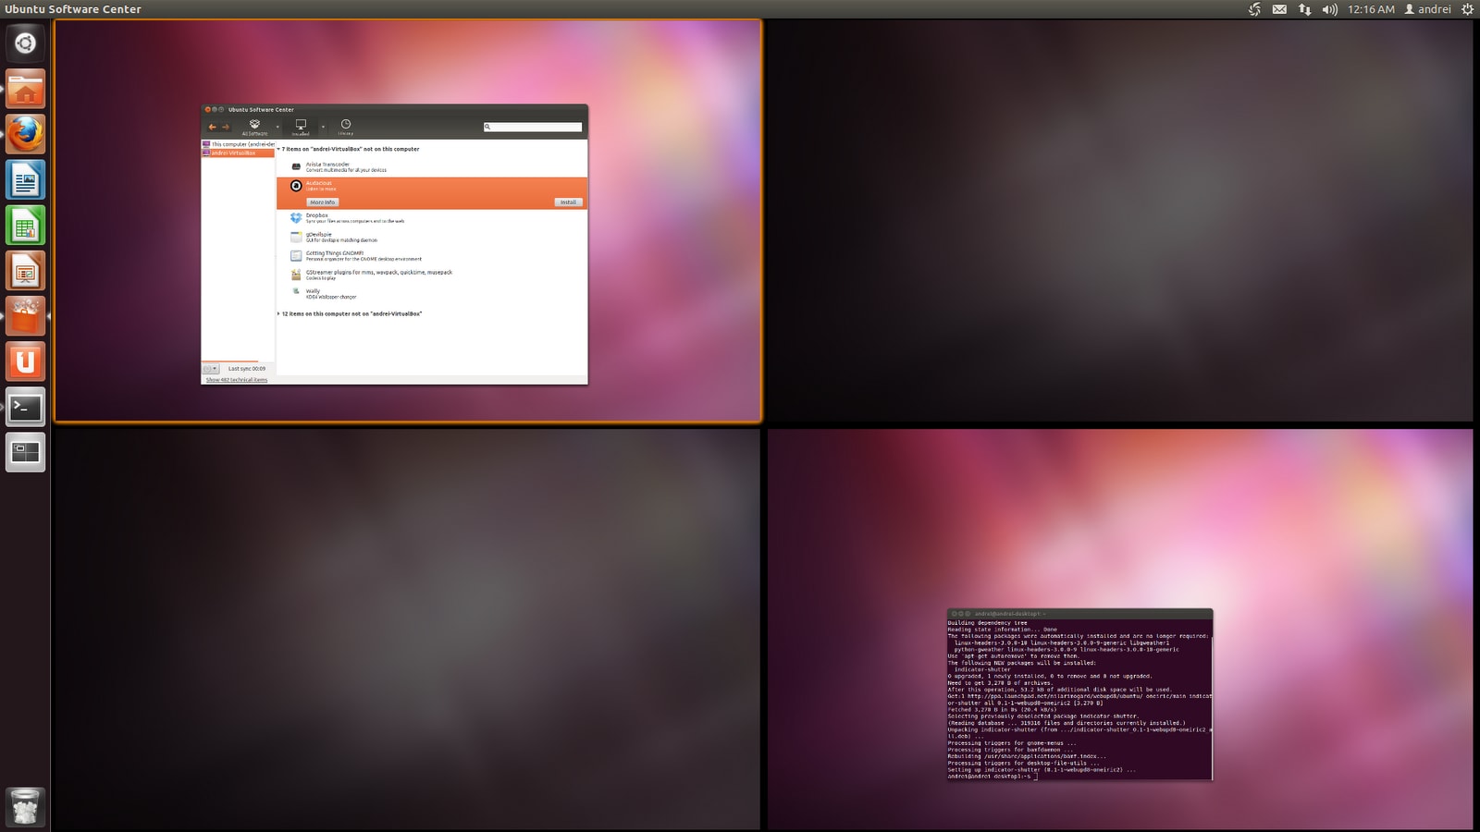Screen dimensions: 1480x832
Task: Launch Firefox from the launcher
Action: [x=25, y=134]
